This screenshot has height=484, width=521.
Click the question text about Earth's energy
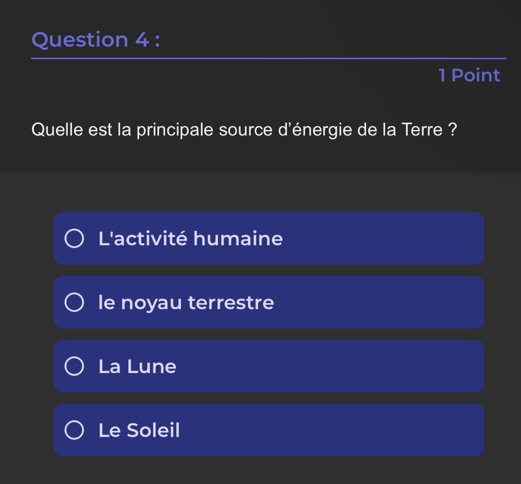(x=244, y=130)
